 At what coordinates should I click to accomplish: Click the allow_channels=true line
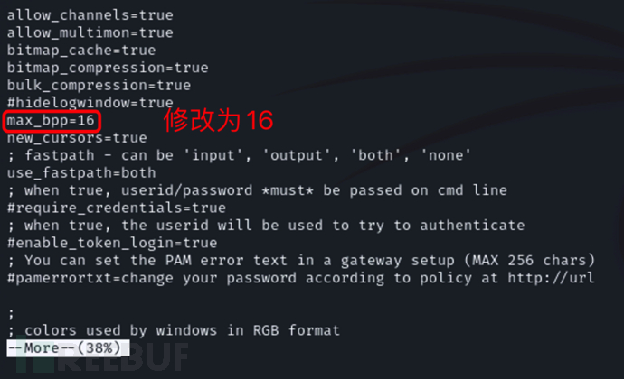(x=90, y=15)
